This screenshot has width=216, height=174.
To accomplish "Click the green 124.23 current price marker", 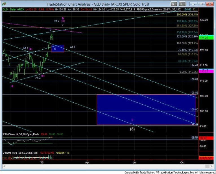I will pyautogui.click(x=206, y=38).
